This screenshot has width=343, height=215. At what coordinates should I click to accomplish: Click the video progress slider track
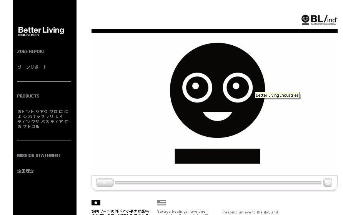pyautogui.click(x=218, y=183)
